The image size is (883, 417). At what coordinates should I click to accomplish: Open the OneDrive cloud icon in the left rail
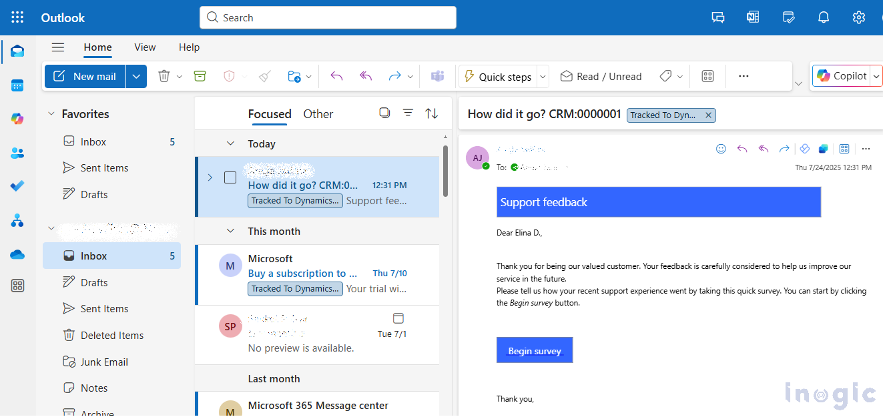[17, 254]
